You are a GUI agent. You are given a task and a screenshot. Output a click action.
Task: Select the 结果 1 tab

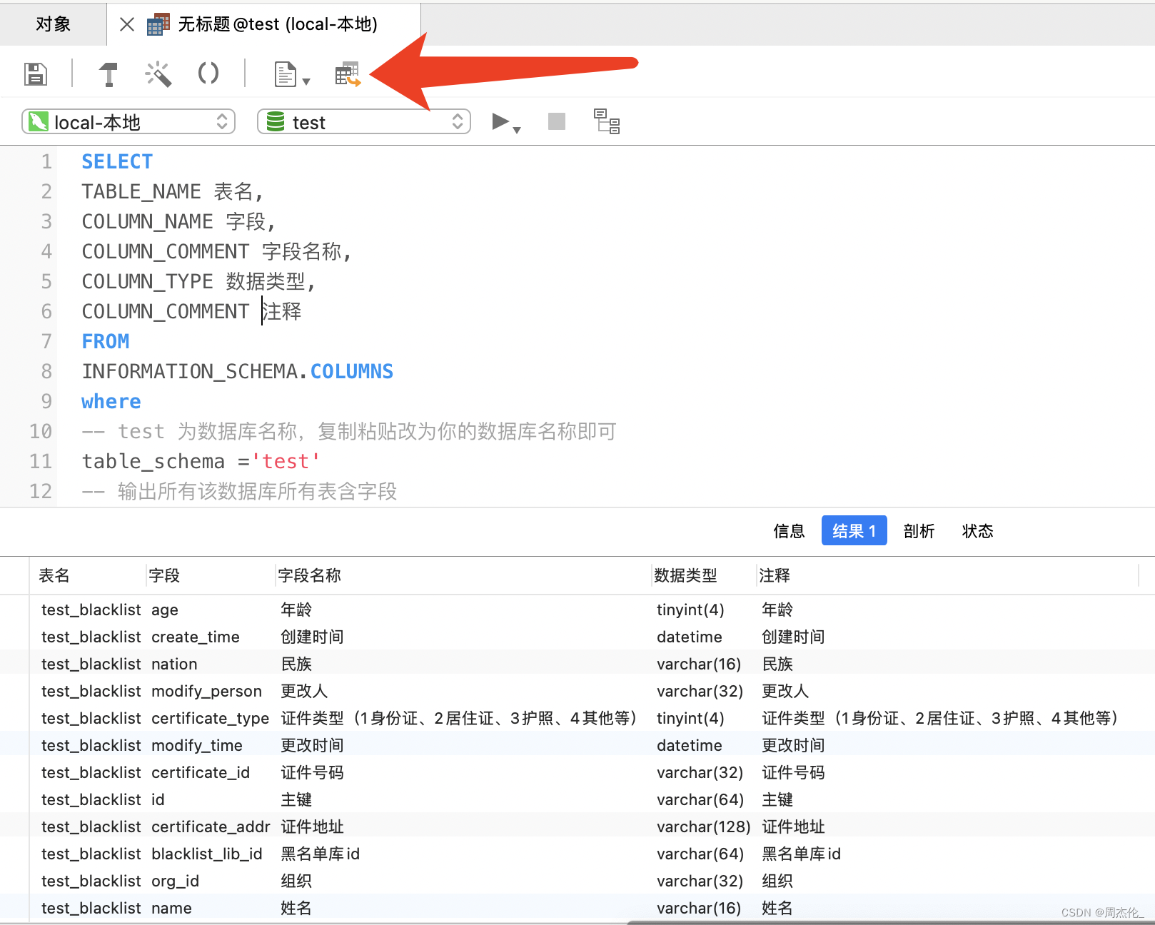coord(854,531)
